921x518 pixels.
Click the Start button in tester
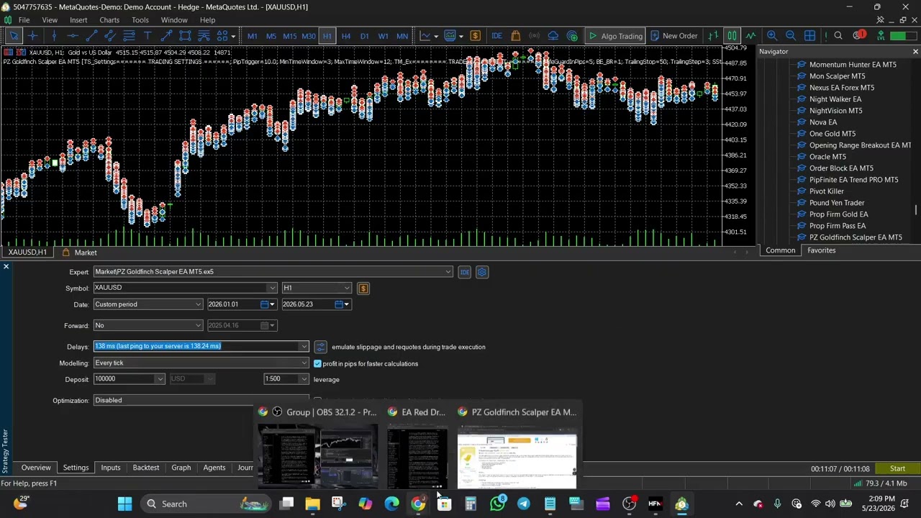[x=897, y=468]
